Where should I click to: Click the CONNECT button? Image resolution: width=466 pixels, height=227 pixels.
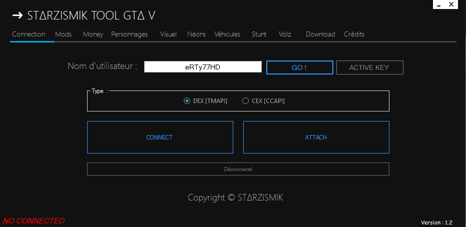pyautogui.click(x=160, y=137)
